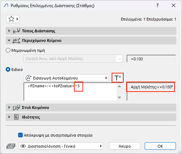Screen dimensions: 182x154
Task: Click the text field scroll up arrow
Action: point(119,86)
